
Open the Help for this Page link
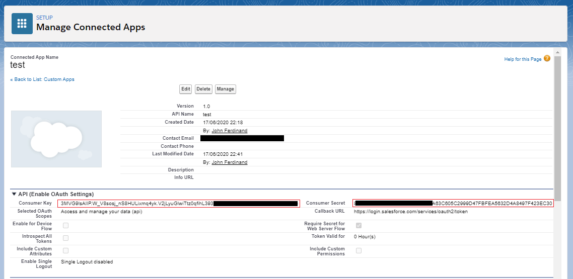(523, 59)
